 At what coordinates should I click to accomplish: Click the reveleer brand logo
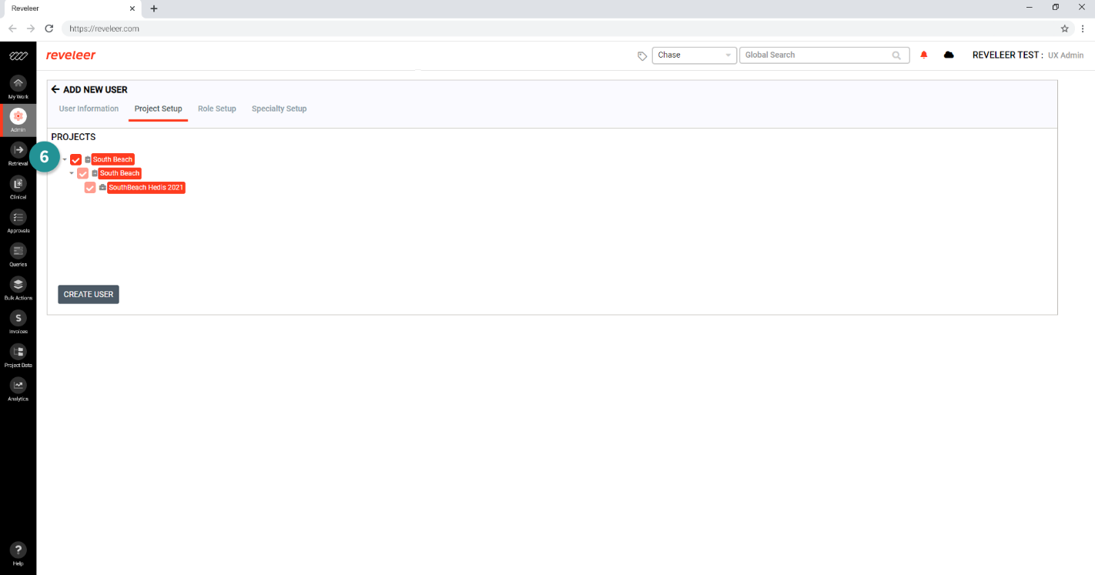click(x=71, y=55)
